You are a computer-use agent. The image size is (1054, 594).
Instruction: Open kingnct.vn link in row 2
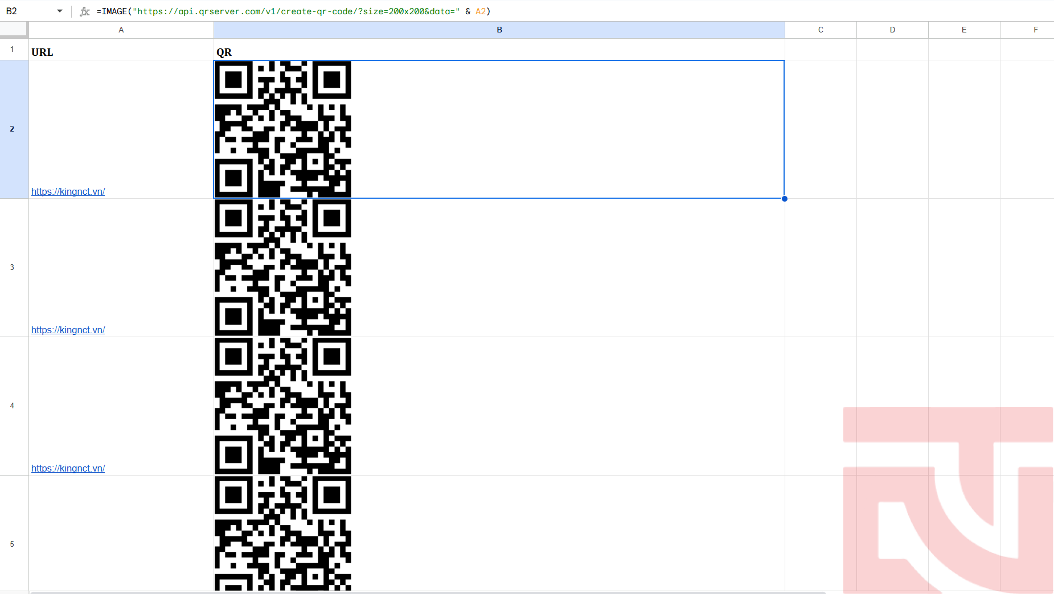click(68, 191)
